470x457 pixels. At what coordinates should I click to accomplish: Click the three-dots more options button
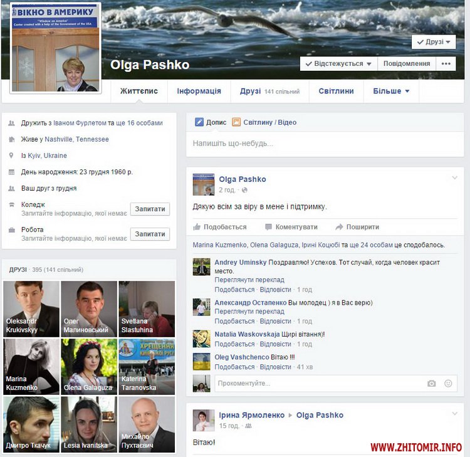(x=446, y=63)
